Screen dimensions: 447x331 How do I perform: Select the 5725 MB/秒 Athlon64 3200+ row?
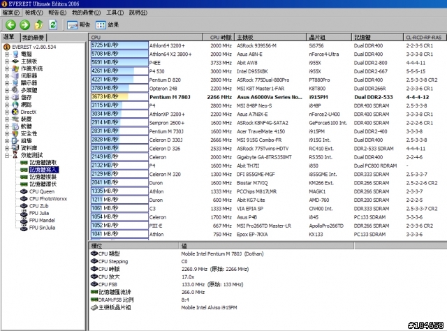268,45
